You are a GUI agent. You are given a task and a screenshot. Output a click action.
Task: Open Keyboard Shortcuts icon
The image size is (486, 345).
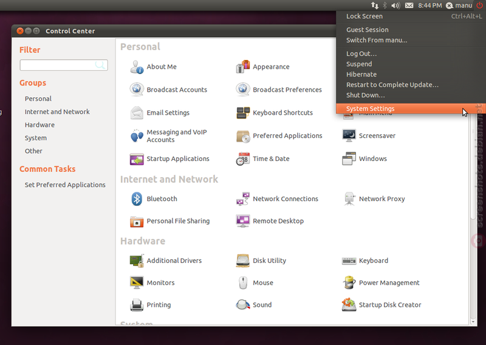coord(242,113)
